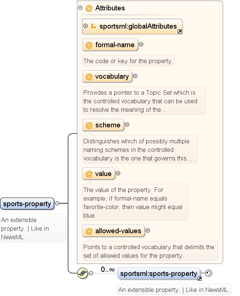Click the orange @ icon beside Attributes
The height and width of the screenshot is (296, 240).
coord(89,8)
